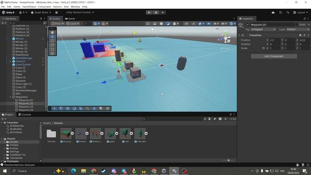Open the Component menu
This screenshot has width=311, height=175.
click(x=44, y=7)
